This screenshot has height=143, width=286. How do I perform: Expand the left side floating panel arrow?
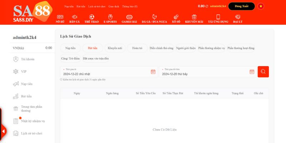click(3, 131)
